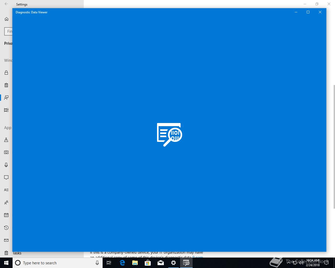Click the volume speaker tray icon
Screen dimensions: 335x268
[x=301, y=263]
